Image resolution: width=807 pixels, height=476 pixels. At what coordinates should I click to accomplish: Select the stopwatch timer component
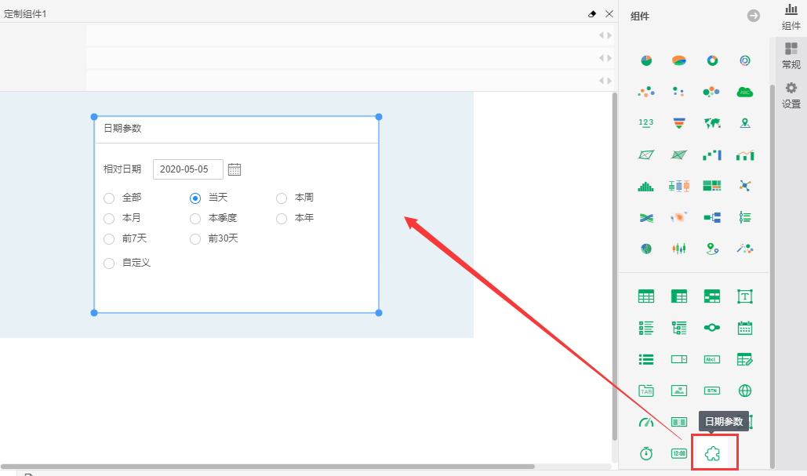(646, 453)
